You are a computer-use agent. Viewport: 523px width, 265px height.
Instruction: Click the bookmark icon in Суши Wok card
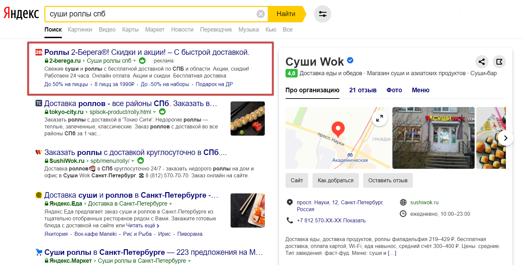click(499, 61)
